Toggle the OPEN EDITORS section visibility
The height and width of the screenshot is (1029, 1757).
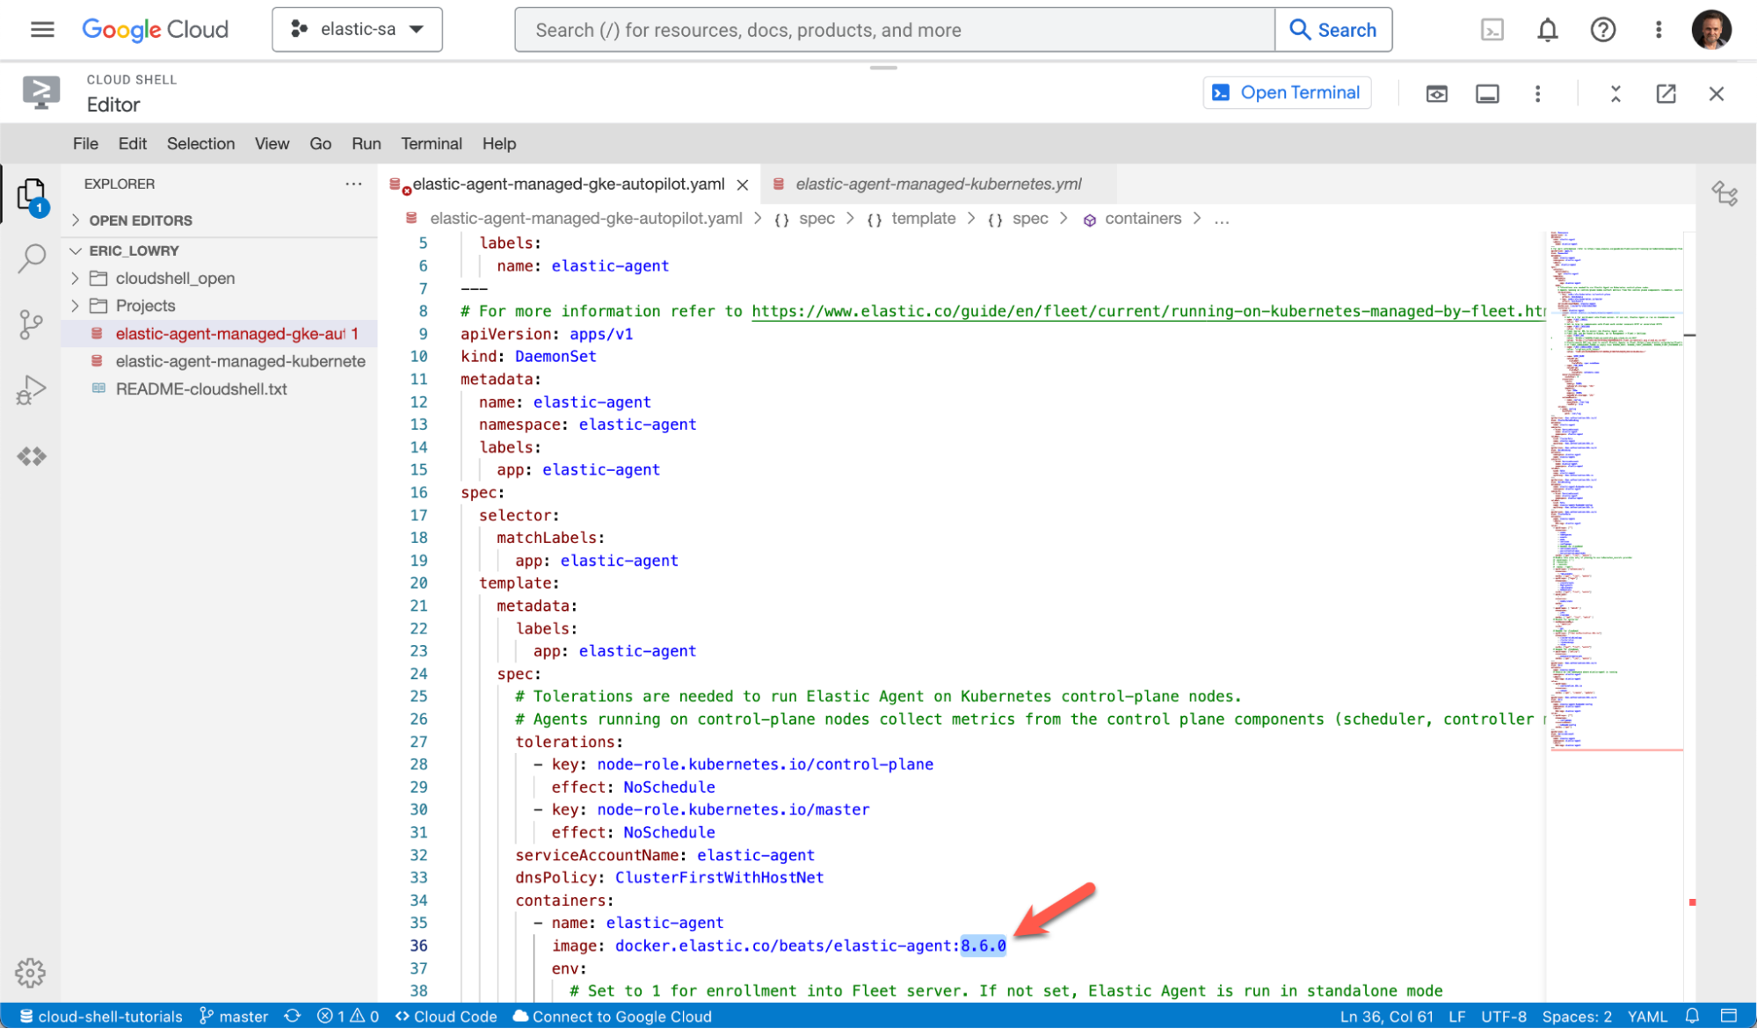pyautogui.click(x=78, y=220)
